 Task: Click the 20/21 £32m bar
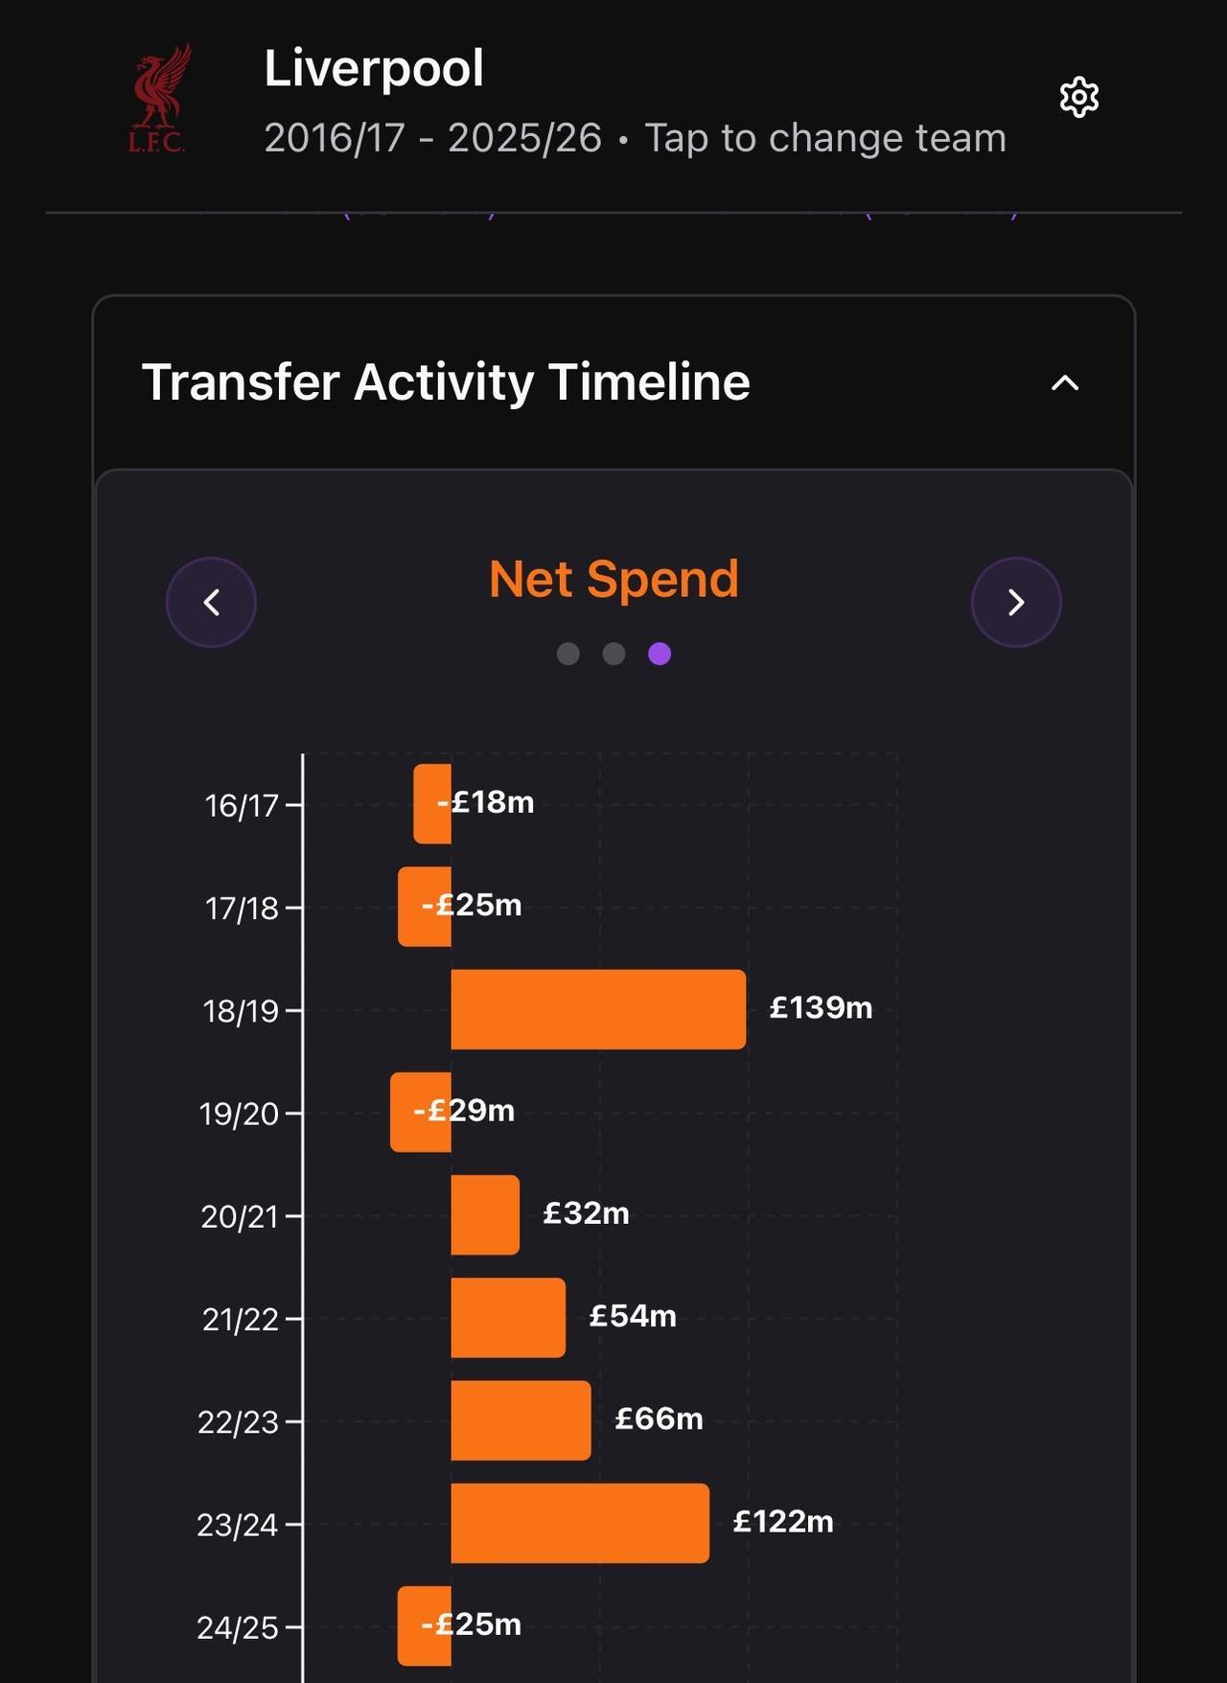coord(485,1215)
